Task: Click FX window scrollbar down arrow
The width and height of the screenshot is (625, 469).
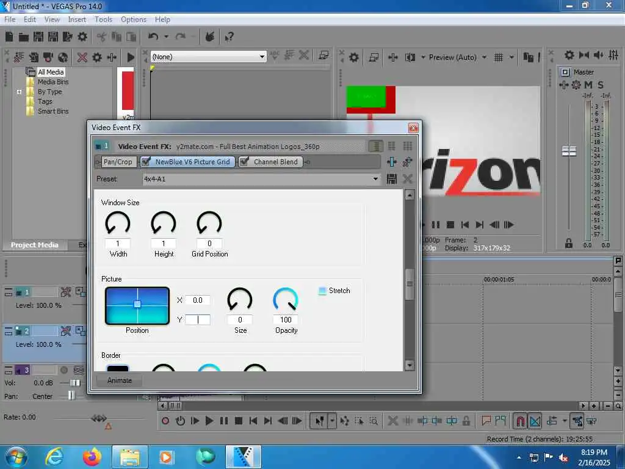Action: pyautogui.click(x=410, y=365)
